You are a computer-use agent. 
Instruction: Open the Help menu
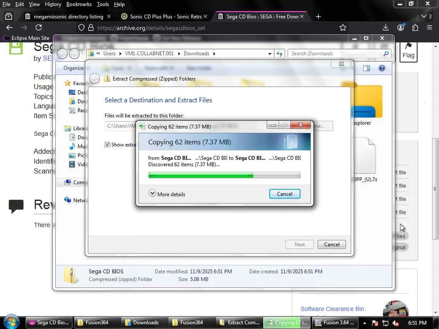119,4
